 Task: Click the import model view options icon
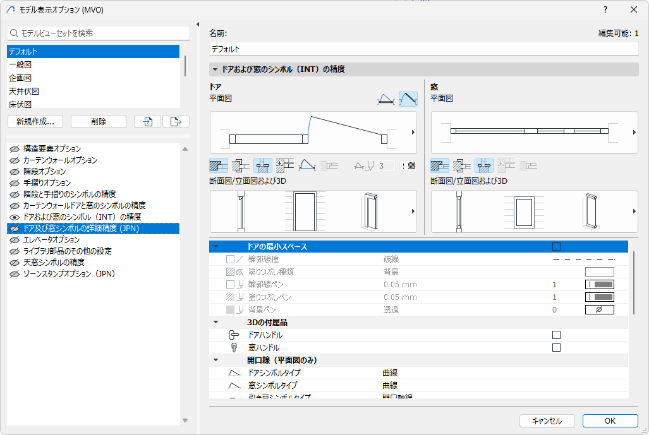click(x=147, y=122)
